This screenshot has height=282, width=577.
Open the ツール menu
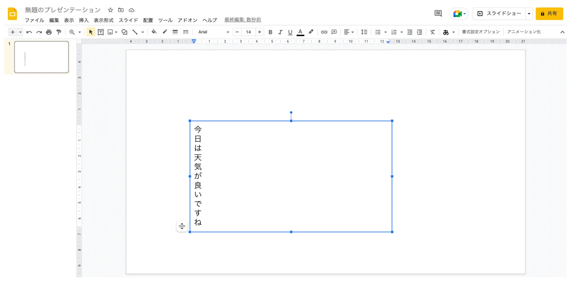pyautogui.click(x=165, y=20)
